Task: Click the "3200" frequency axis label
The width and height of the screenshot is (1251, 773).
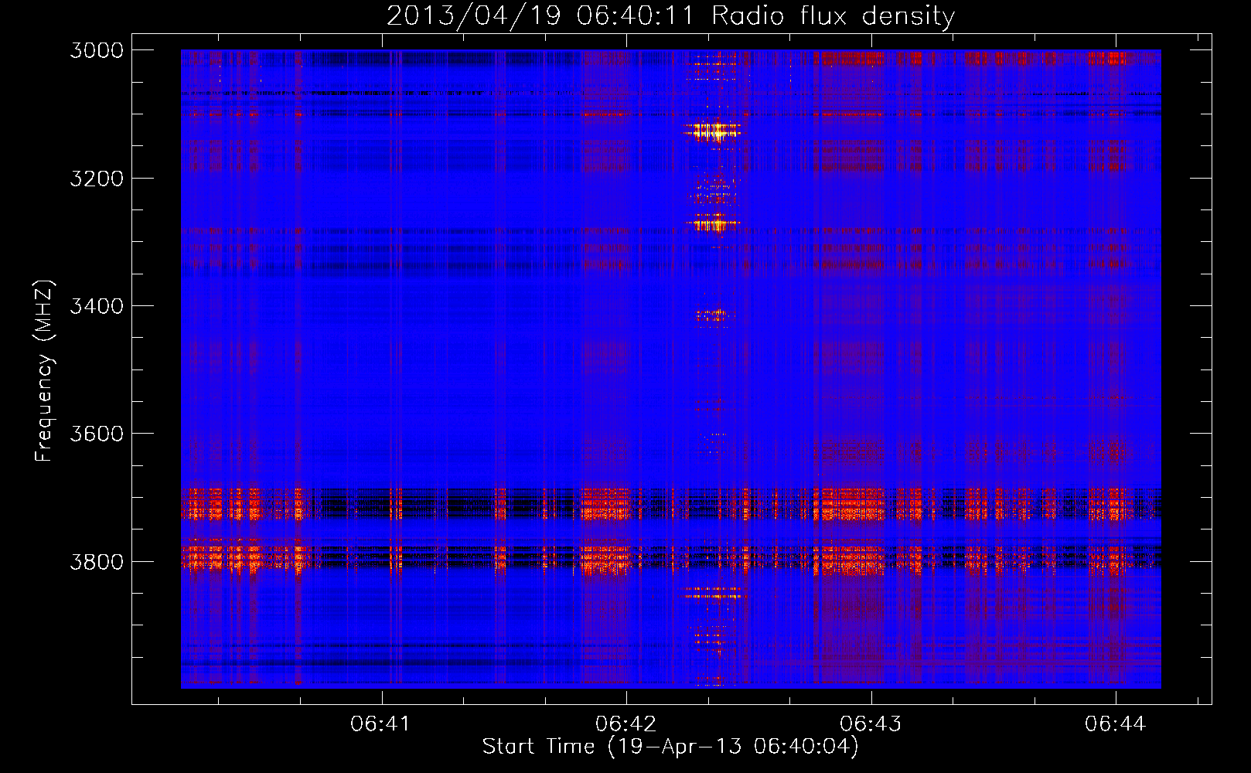Action: point(97,179)
